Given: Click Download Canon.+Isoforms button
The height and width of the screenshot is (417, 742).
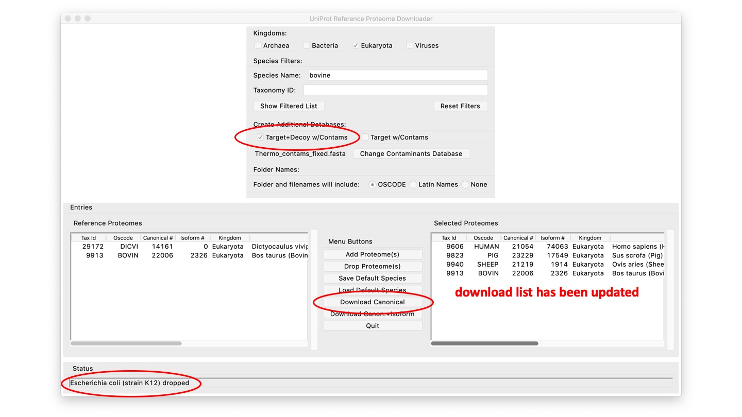Looking at the screenshot, I should point(373,314).
